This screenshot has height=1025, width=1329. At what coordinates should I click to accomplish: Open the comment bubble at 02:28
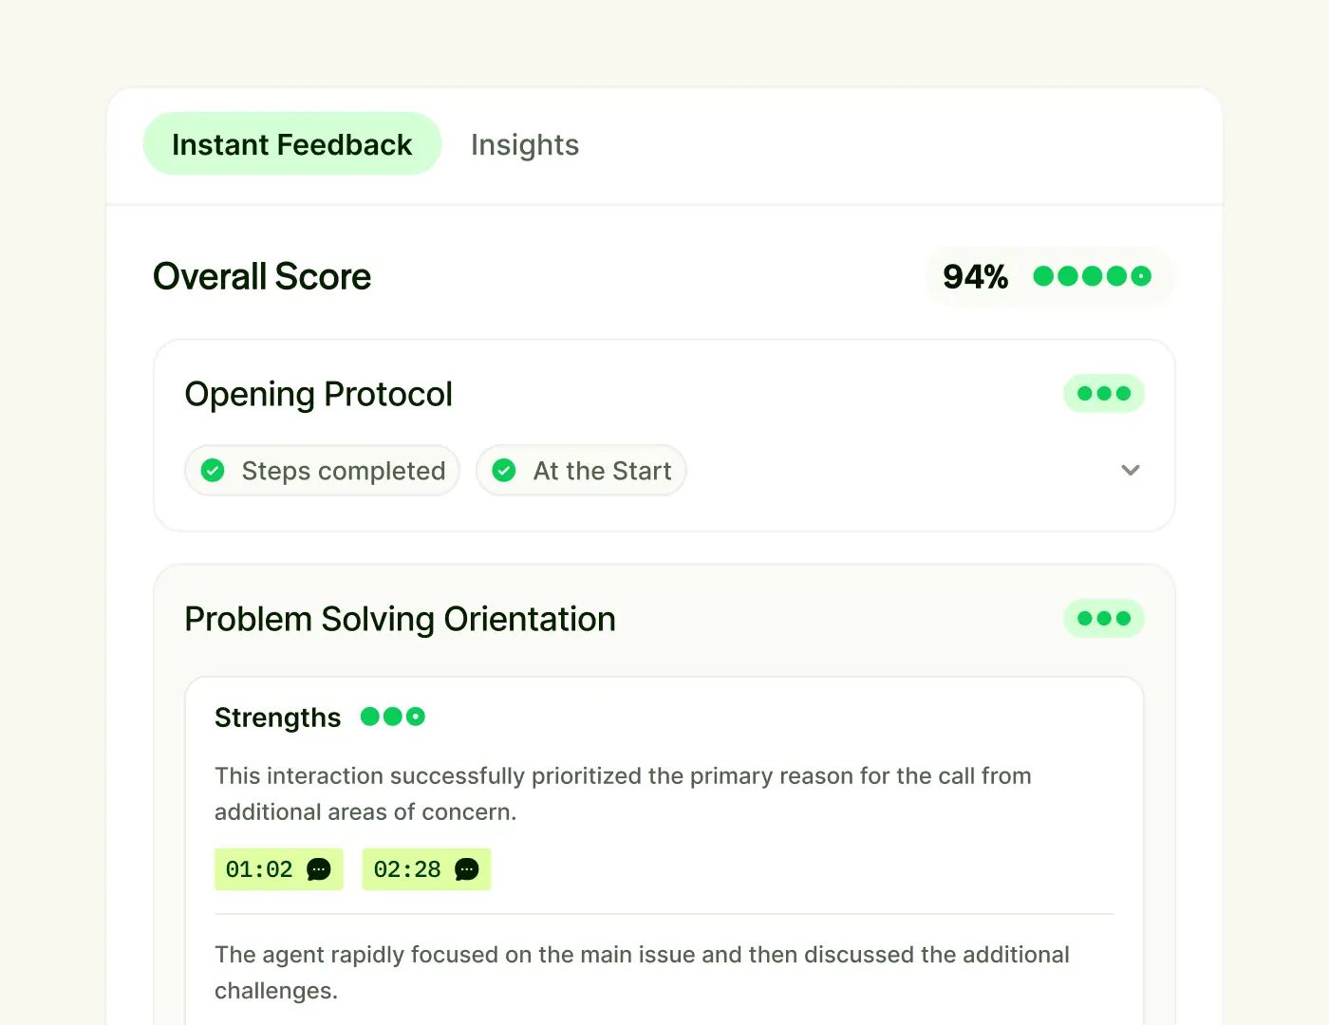click(x=467, y=869)
